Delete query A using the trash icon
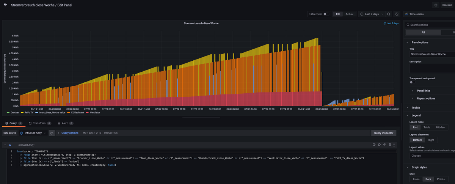The height and width of the screenshot is (184, 455). pyautogui.click(x=389, y=145)
